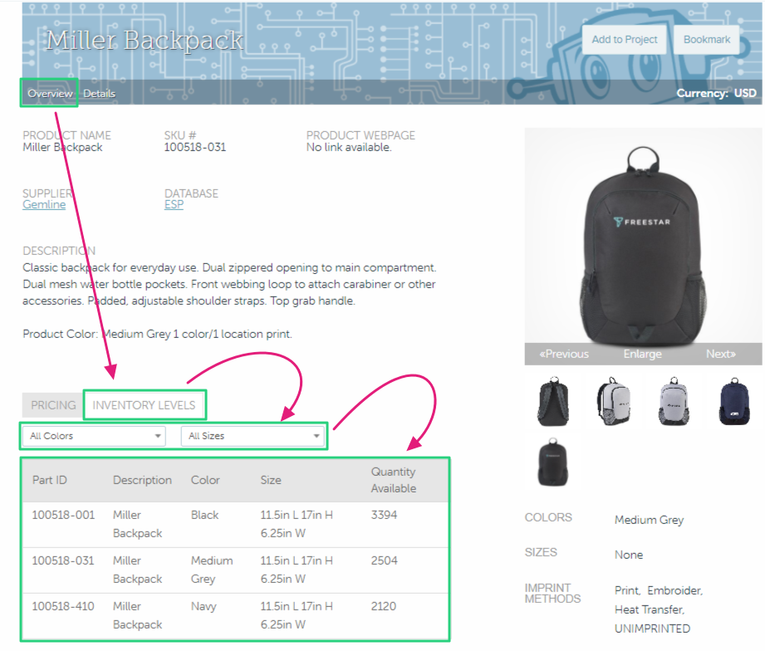Click the Medium Grey color cell in table
This screenshot has width=765, height=651.
212,570
